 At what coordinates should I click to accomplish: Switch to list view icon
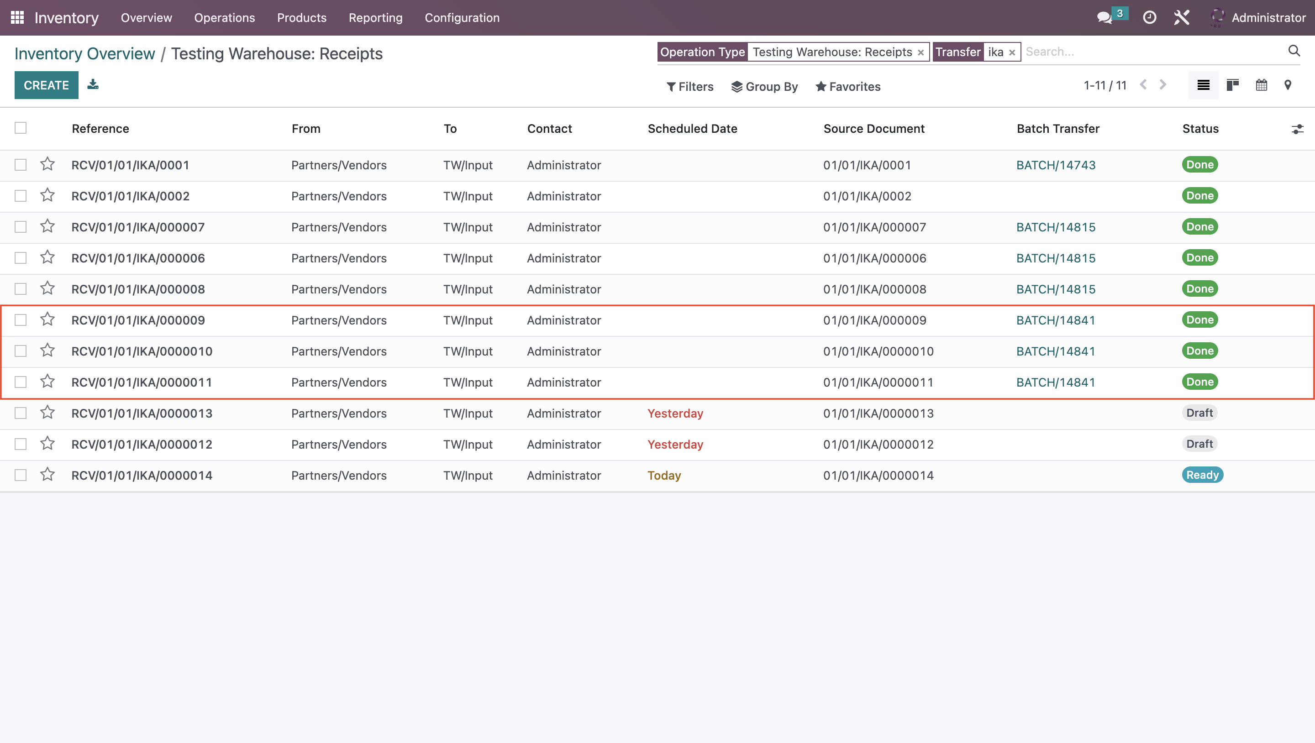coord(1203,85)
